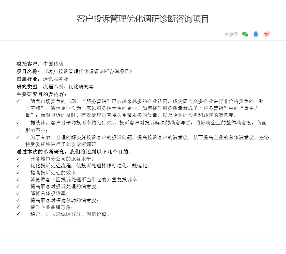
Task: Click the heading 通过本次的诊断研究
Action: pos(74,152)
